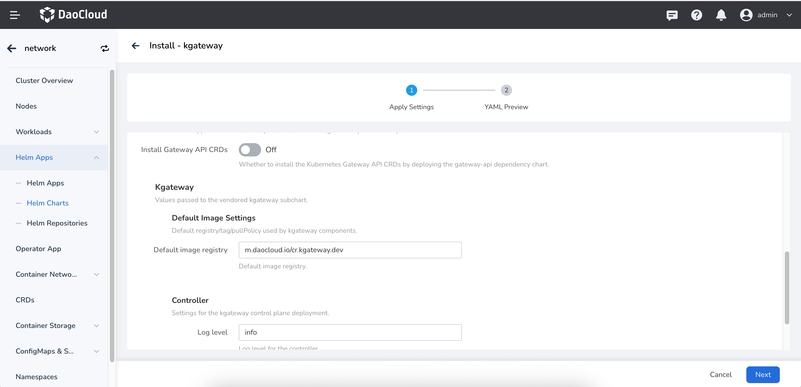Screen dimensions: 801x387
Task: Click step 2 YAML Preview circle
Action: [x=506, y=90]
